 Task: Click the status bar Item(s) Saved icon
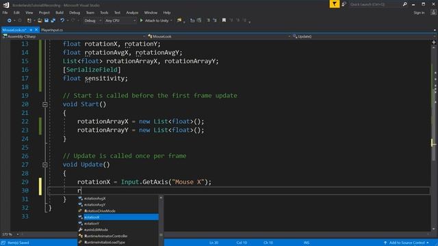3,243
